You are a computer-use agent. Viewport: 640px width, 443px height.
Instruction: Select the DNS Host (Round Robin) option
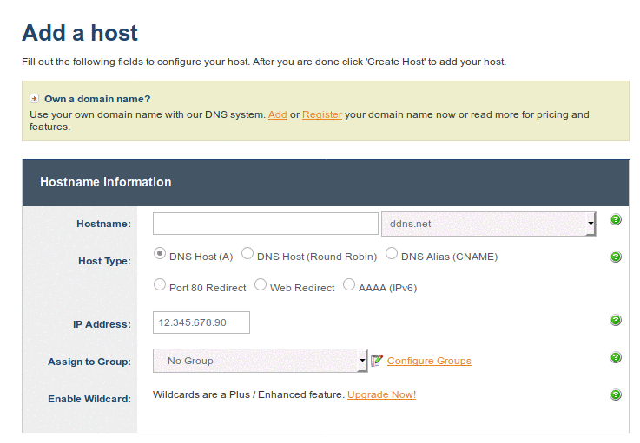click(x=247, y=254)
